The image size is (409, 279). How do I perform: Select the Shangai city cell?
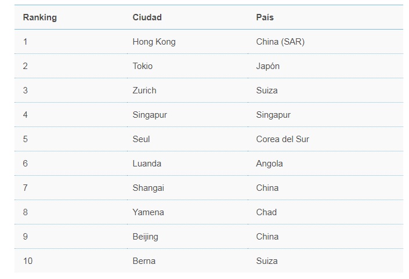coord(148,188)
